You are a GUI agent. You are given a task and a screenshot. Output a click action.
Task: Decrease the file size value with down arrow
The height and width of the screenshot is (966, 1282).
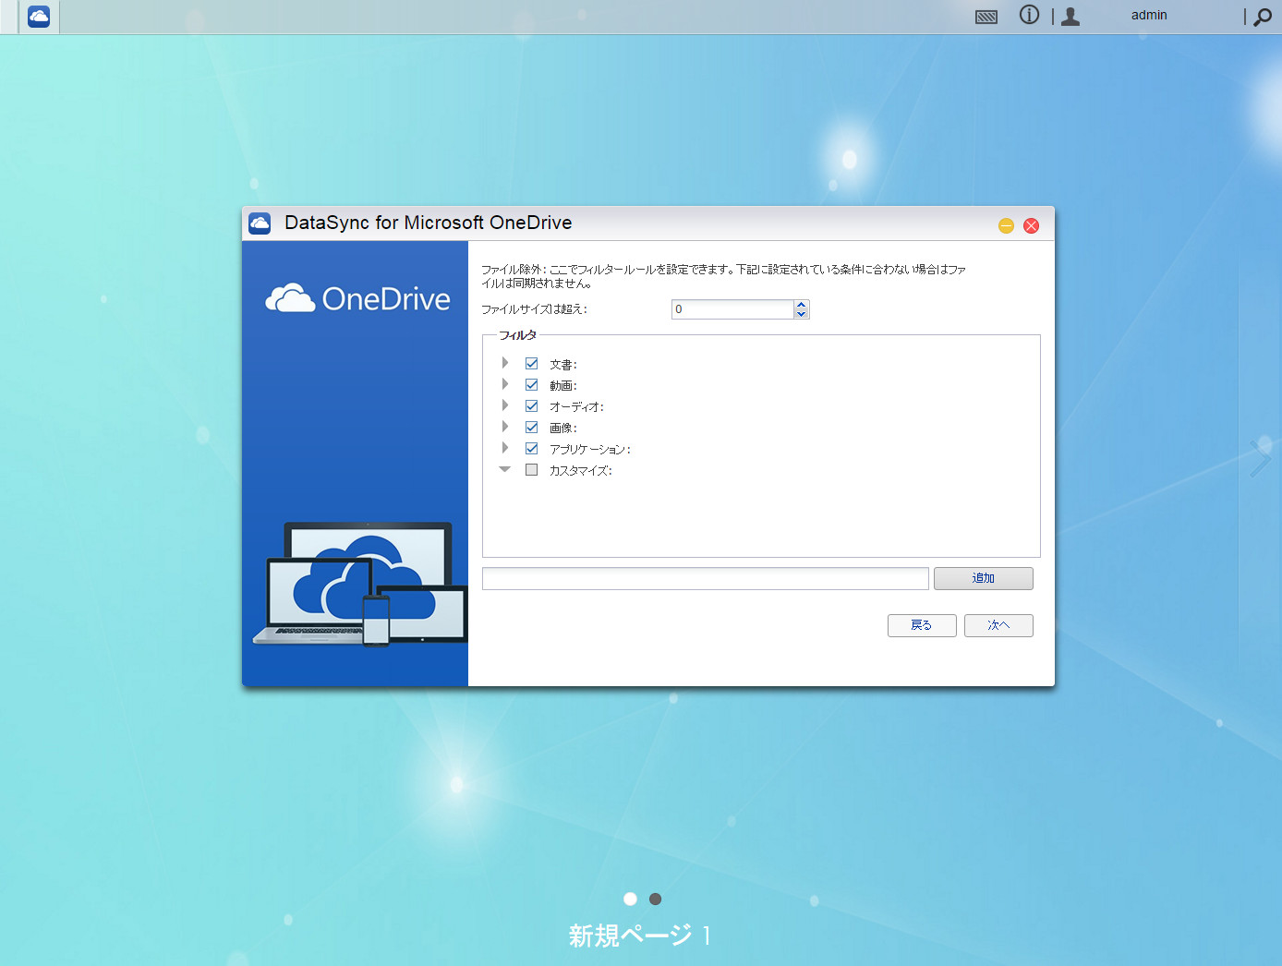point(802,314)
